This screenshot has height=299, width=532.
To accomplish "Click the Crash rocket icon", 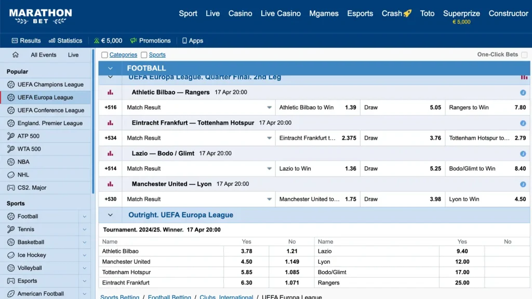I will [x=408, y=13].
